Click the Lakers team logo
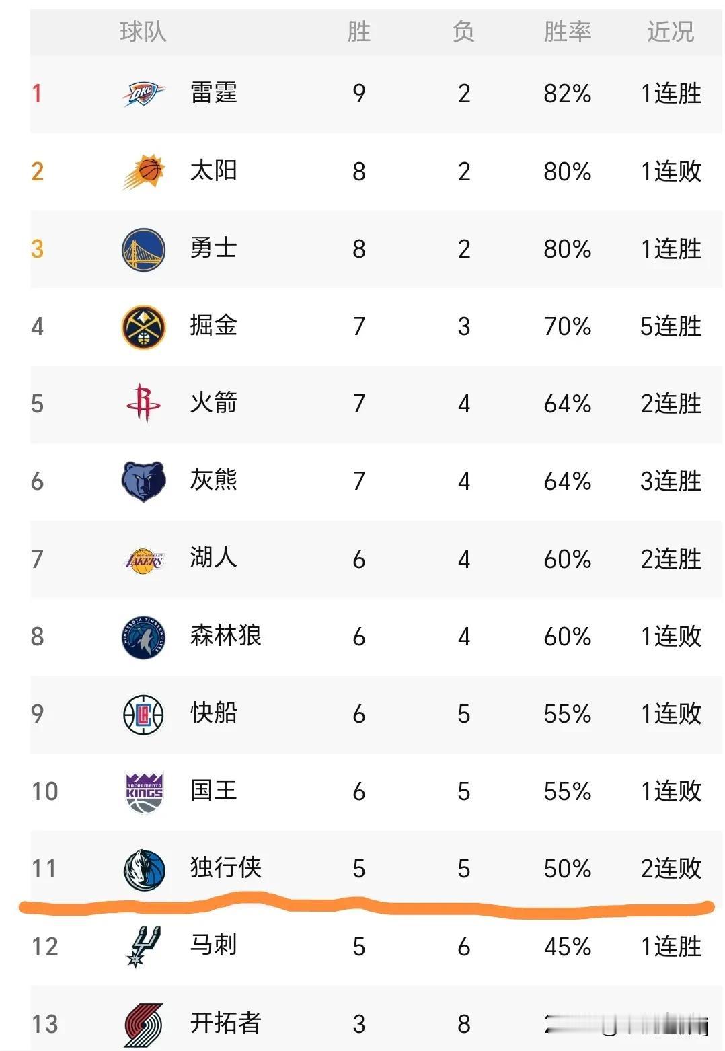The height and width of the screenshot is (1051, 725). click(143, 560)
